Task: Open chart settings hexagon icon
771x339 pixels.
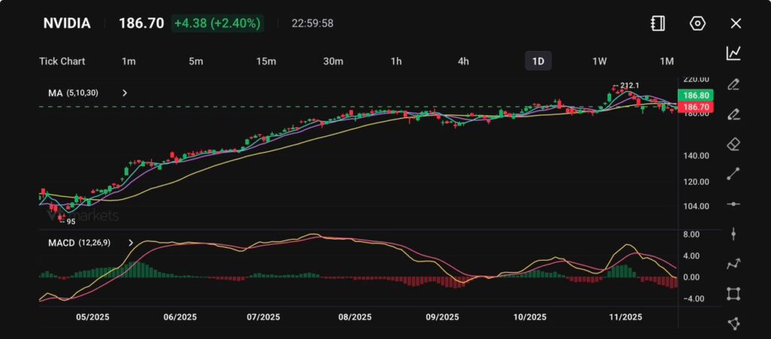Action: [x=697, y=23]
